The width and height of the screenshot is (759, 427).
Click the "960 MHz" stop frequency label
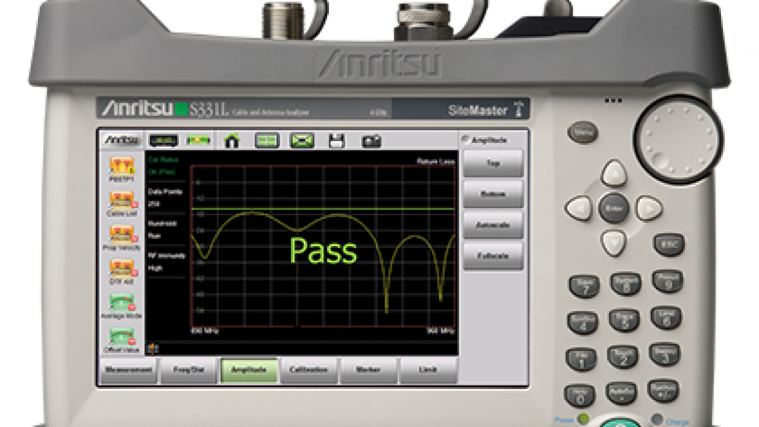point(440,331)
